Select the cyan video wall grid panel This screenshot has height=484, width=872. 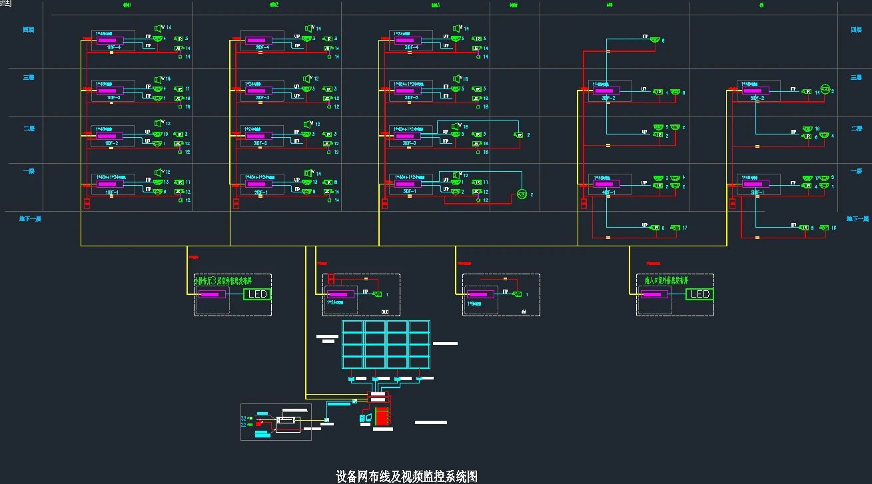[x=385, y=344]
